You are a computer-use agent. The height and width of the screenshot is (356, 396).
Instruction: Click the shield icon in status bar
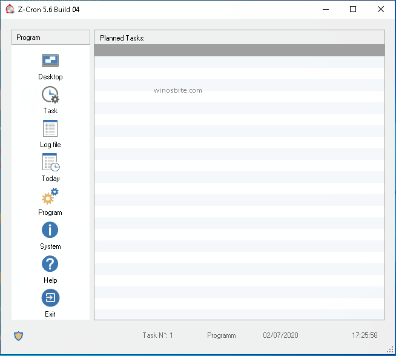click(18, 336)
